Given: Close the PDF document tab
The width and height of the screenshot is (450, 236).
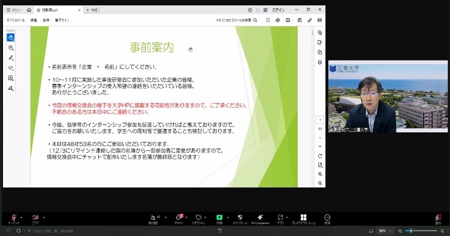Looking at the screenshot, I should tap(80, 10).
